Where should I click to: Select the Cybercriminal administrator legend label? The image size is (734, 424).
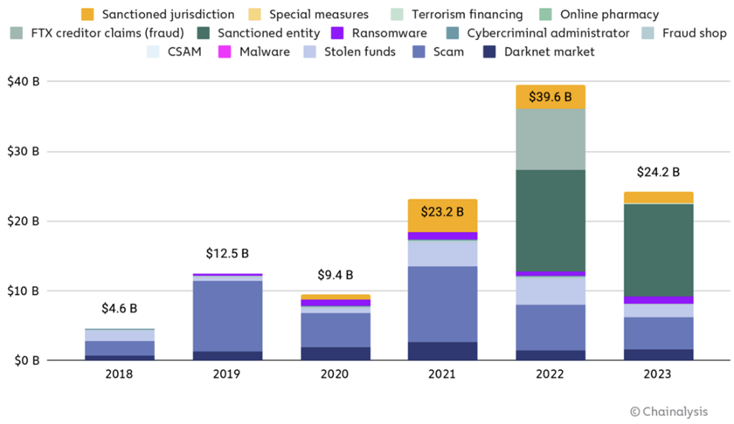548,33
